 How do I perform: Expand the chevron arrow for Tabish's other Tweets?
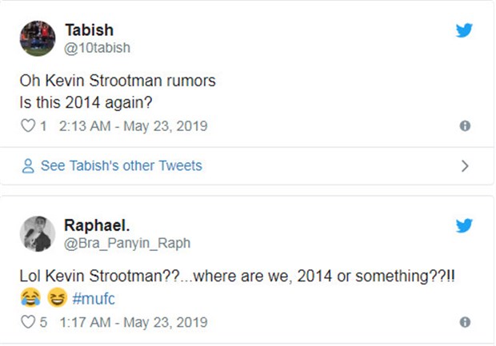[x=465, y=166]
